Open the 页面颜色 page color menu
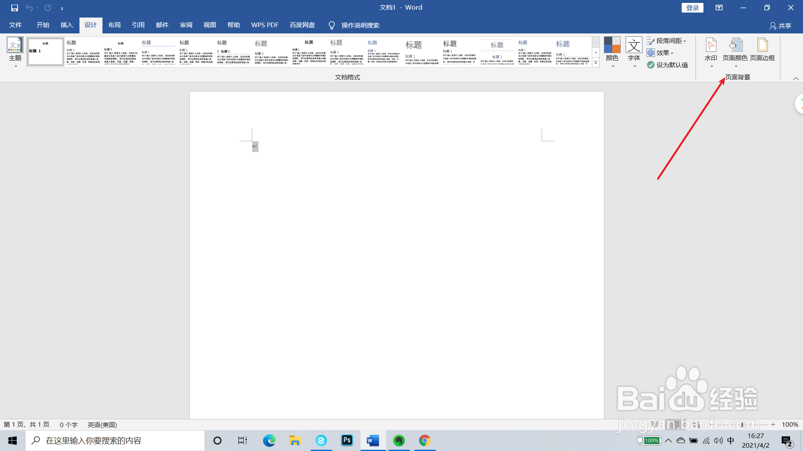The image size is (803, 451). click(735, 52)
